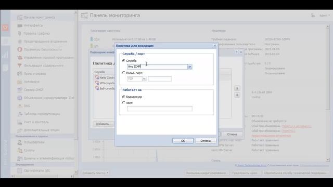Click the orange shield icon on left strip
Screen dimensions: 333x187
tap(5, 28)
